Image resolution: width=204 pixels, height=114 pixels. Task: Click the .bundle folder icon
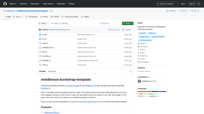[x=40, y=35]
